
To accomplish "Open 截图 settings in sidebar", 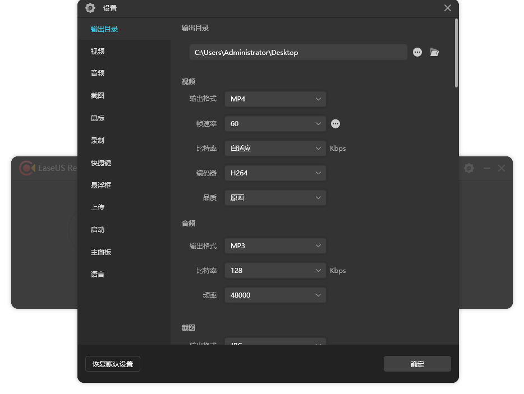I will point(98,95).
